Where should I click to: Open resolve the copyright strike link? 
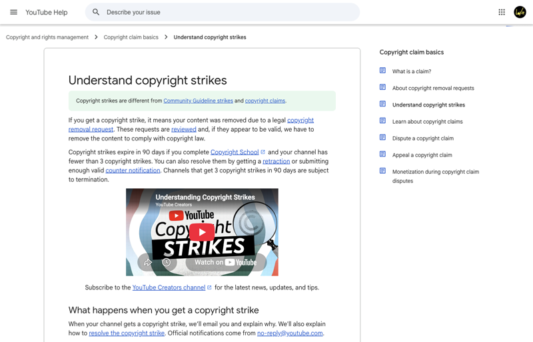pos(127,333)
